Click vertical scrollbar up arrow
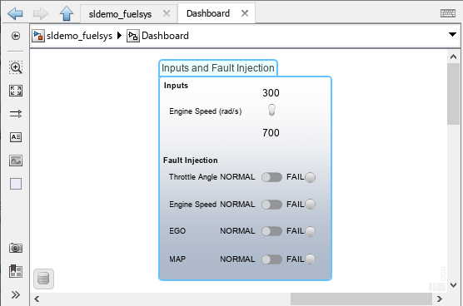The height and width of the screenshot is (306, 463). point(453,57)
